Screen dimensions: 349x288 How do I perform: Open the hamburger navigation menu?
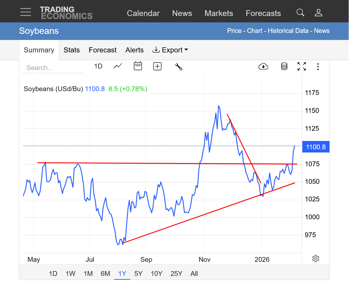[26, 12]
